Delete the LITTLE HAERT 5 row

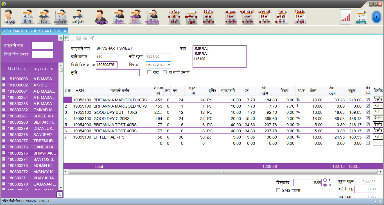378,137
